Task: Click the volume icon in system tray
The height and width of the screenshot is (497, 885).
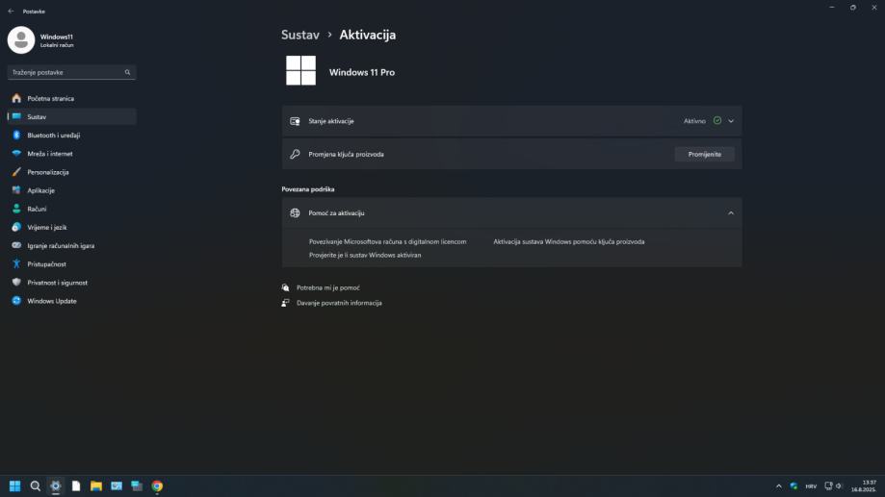Action: coord(839,486)
